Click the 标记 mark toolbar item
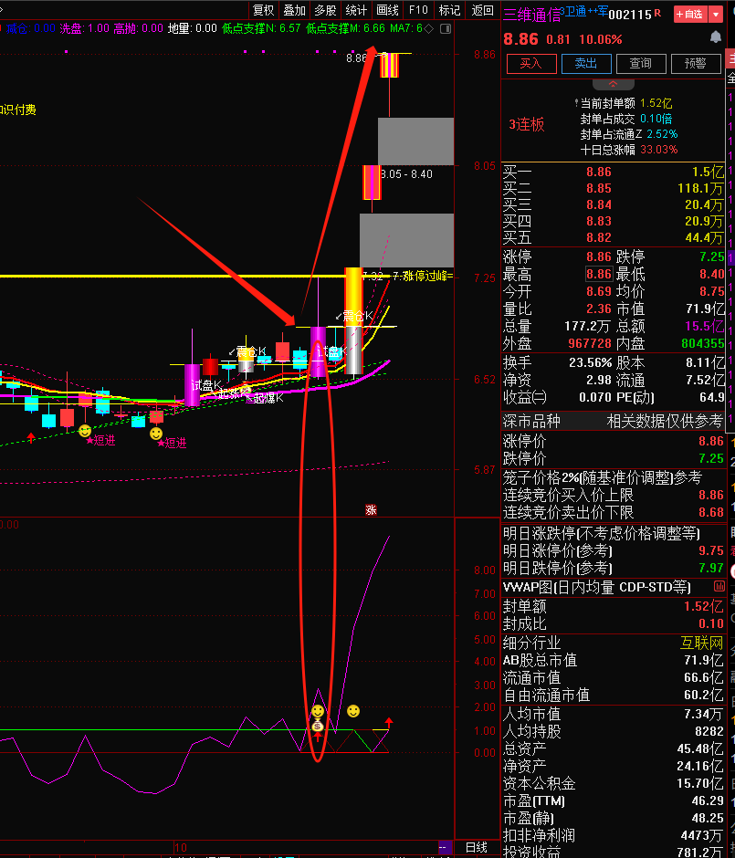Viewport: 735px width, 858px height. point(450,10)
